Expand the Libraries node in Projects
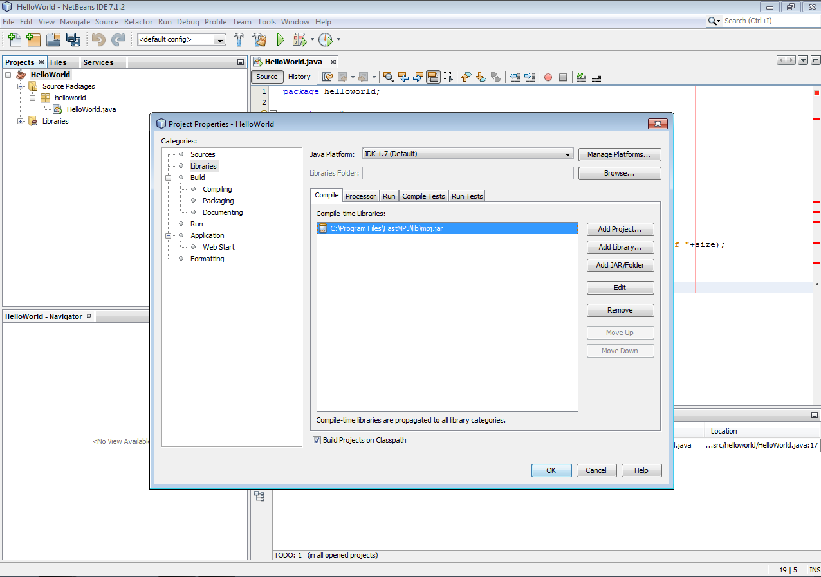Viewport: 821px width, 577px height. click(x=21, y=121)
